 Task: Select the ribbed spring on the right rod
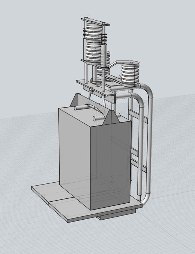click(x=104, y=40)
